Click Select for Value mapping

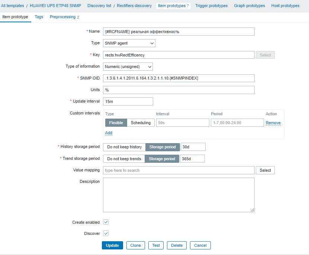(x=265, y=170)
